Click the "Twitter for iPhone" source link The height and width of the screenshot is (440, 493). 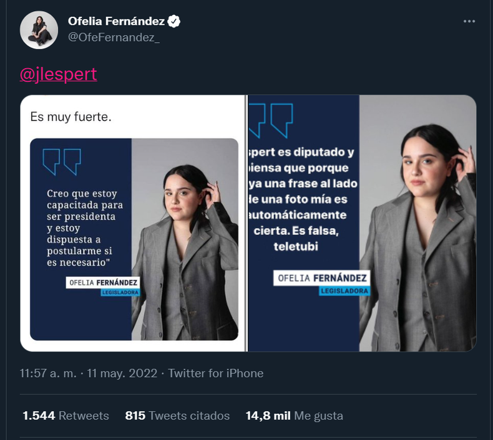(216, 373)
